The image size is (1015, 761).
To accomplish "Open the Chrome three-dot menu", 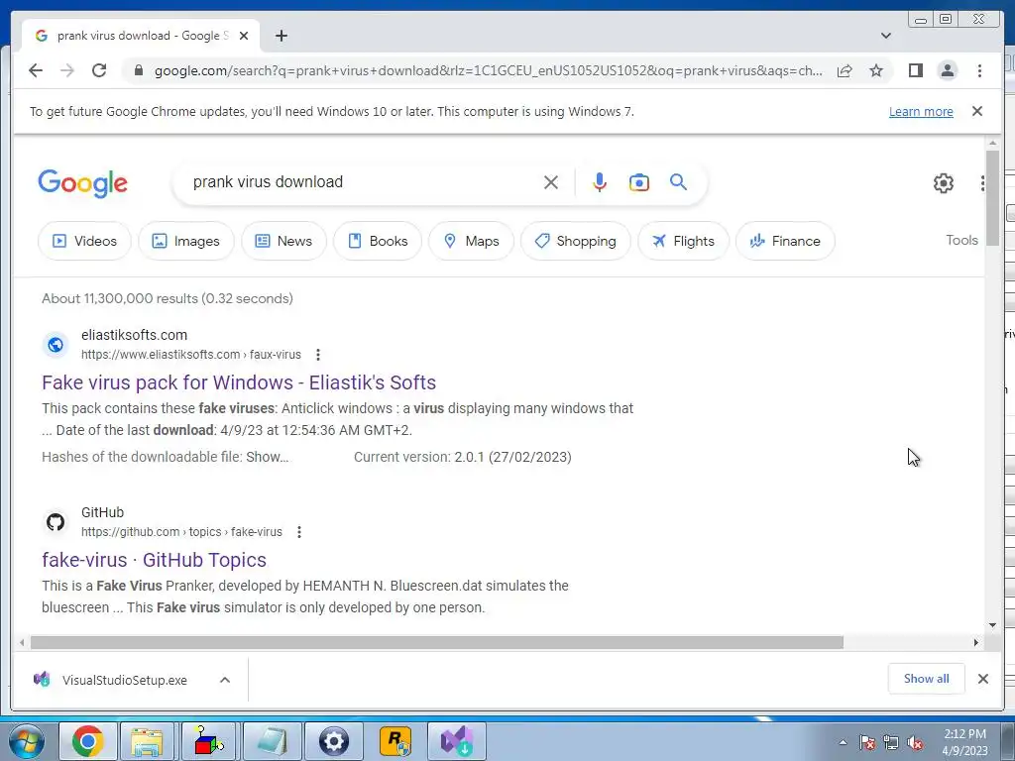I will tap(979, 70).
